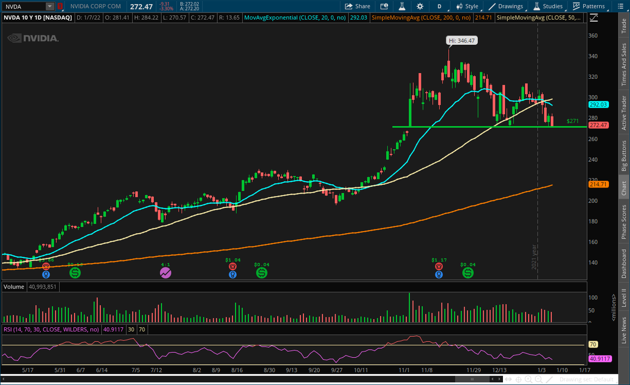630x385 pixels.
Task: Open the Studies dropdown menu
Action: (548, 6)
